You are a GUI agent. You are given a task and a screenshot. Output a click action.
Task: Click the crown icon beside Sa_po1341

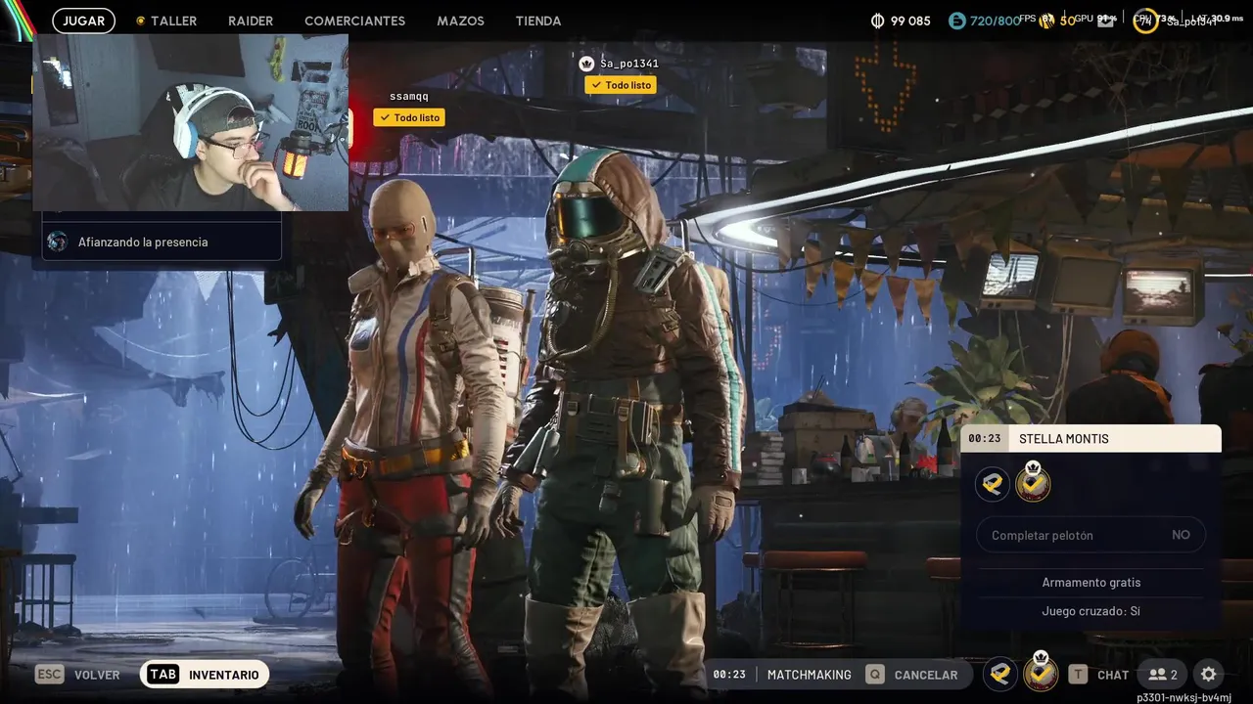[586, 64]
